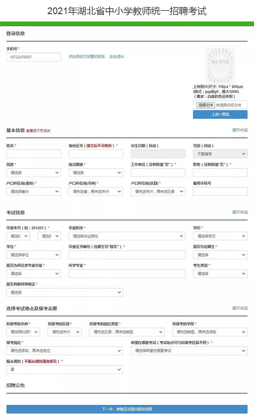Open 点此修改已设置的密码 link
This screenshot has width=254, height=420.
click(x=87, y=57)
